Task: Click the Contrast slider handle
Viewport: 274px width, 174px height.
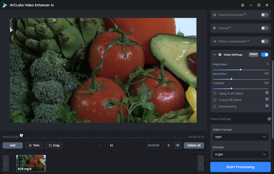Action: (x=232, y=89)
